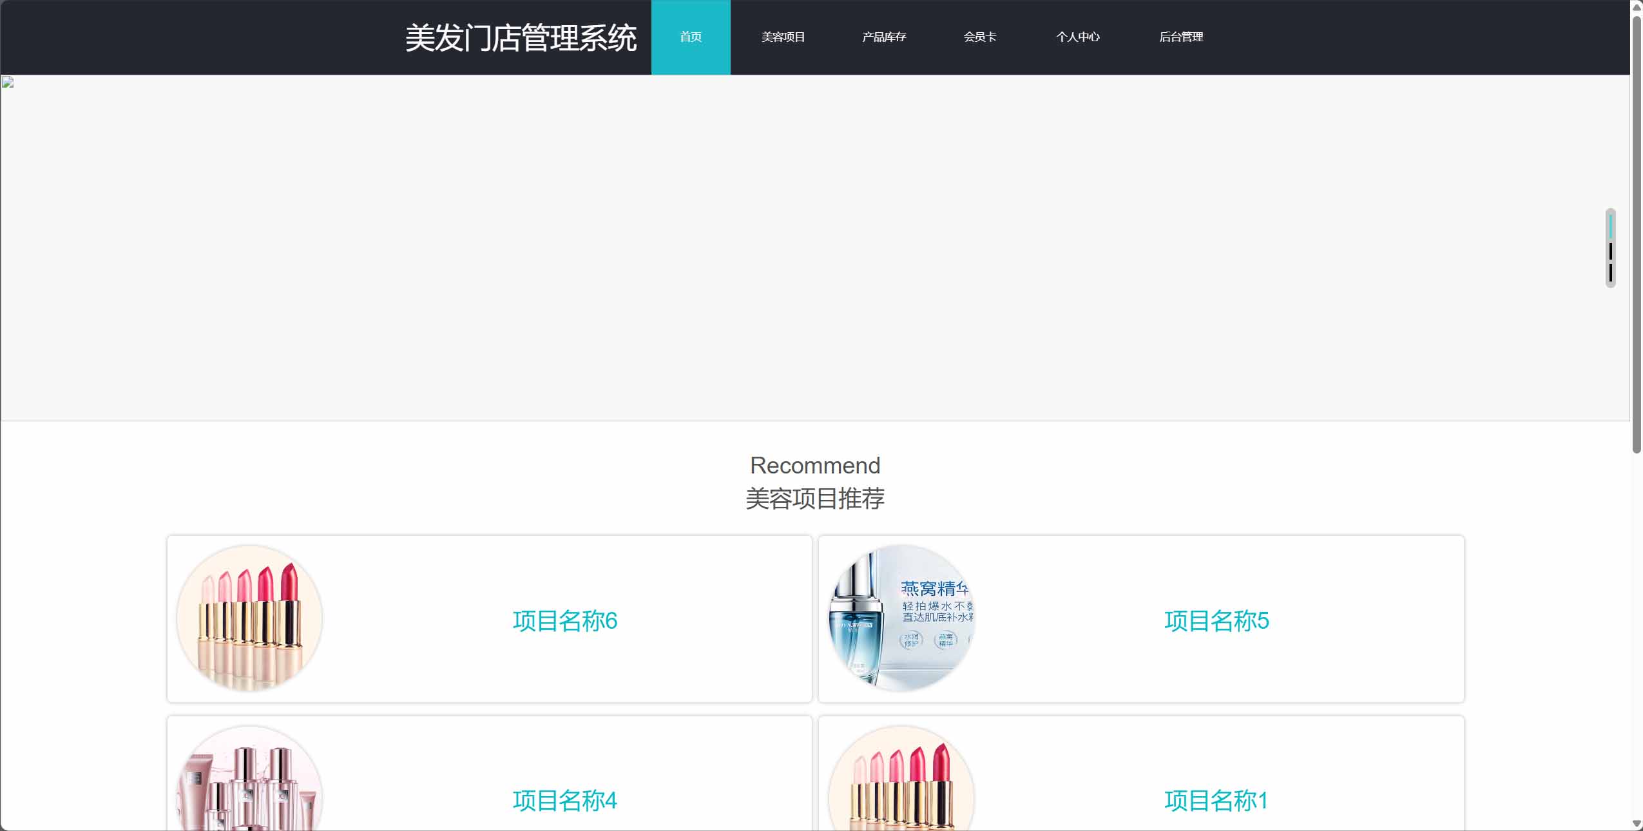Select the second carousel indicator bar
The height and width of the screenshot is (831, 1643).
[x=1610, y=251]
